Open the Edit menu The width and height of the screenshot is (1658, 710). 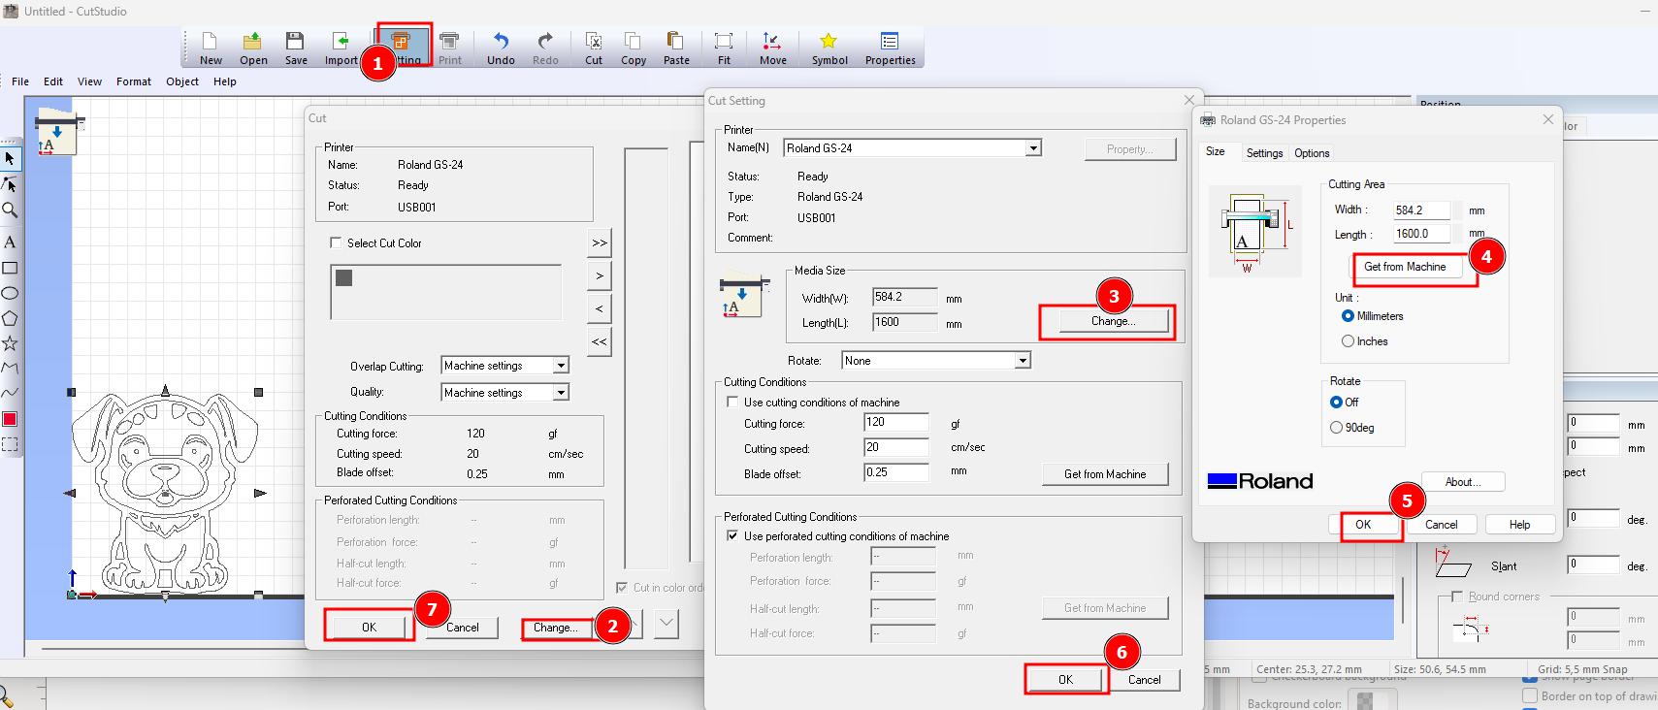[x=53, y=81]
